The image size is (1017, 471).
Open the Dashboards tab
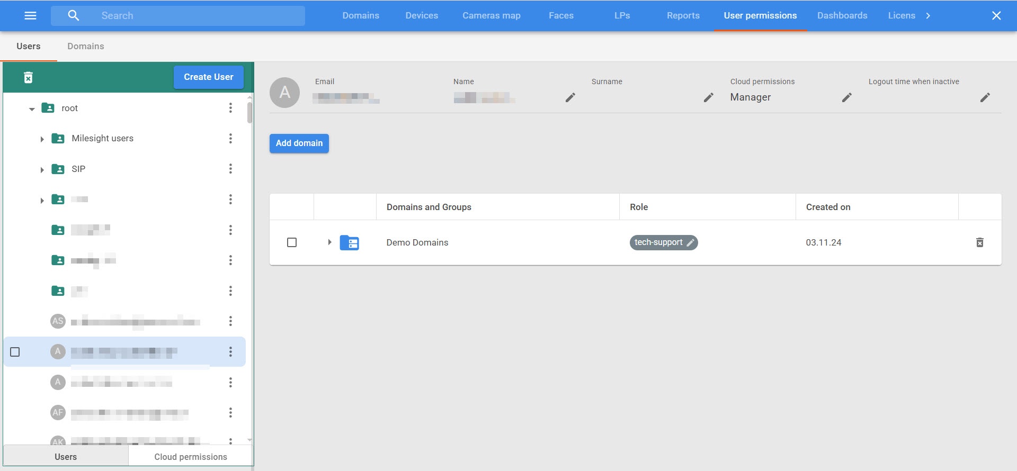(842, 16)
